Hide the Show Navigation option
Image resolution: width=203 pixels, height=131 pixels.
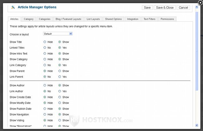coord(45,115)
